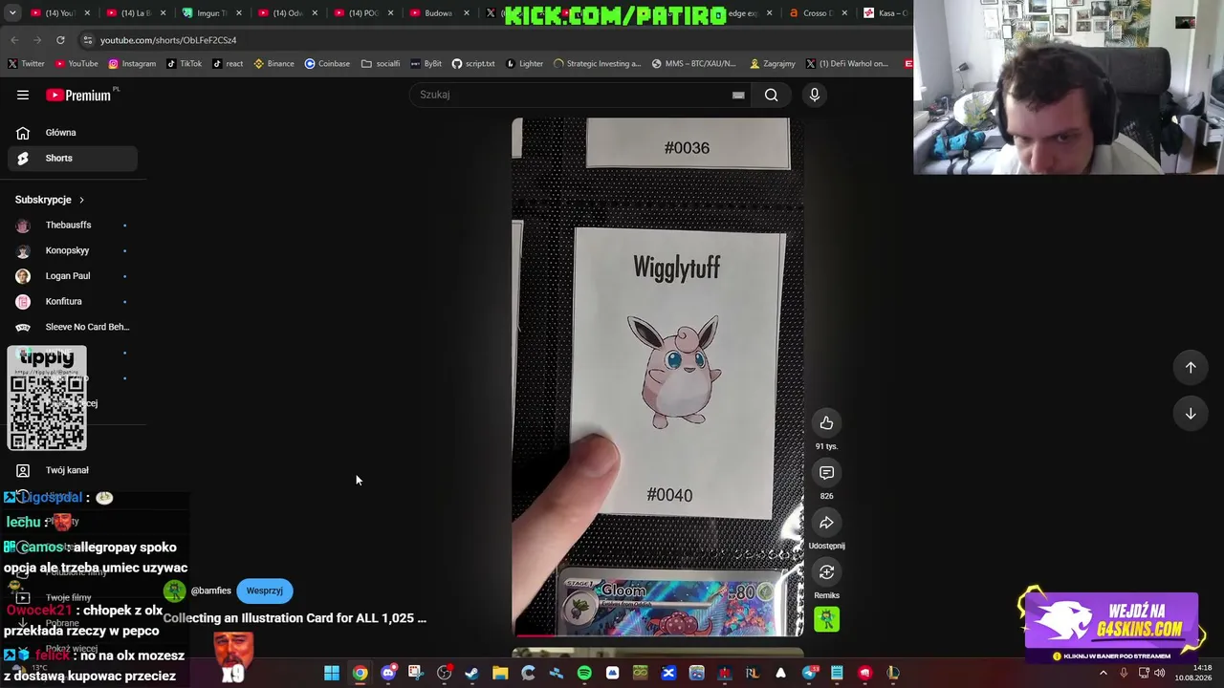The width and height of the screenshot is (1224, 688).
Task: Open the Windows Start menu
Action: (332, 674)
